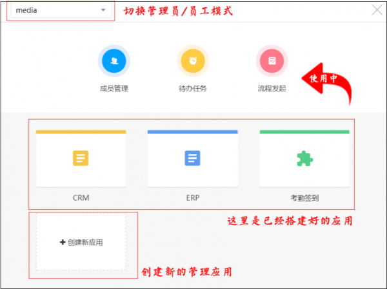Click the plus icon beside 创建新应用

[x=63, y=242]
